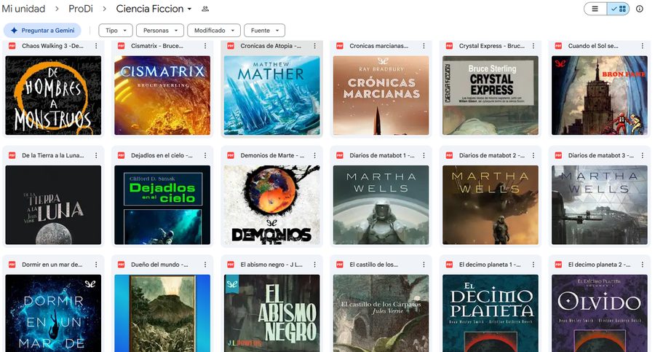Select file name 'Cuando el Sol se...'
655x352 pixels.
coord(593,46)
